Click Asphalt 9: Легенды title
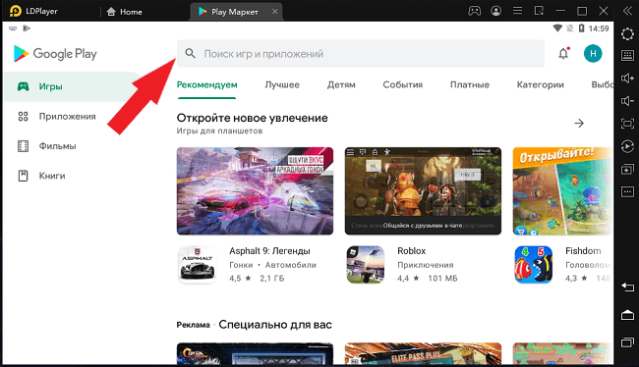Image resolution: width=639 pixels, height=367 pixels. pyautogui.click(x=269, y=251)
